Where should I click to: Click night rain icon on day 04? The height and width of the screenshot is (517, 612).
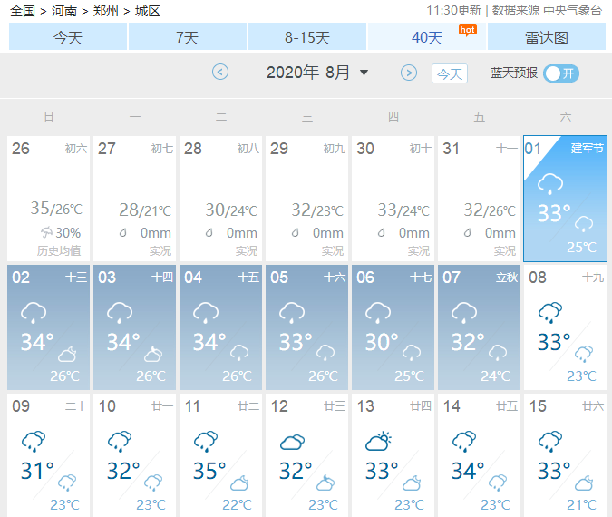(x=239, y=353)
